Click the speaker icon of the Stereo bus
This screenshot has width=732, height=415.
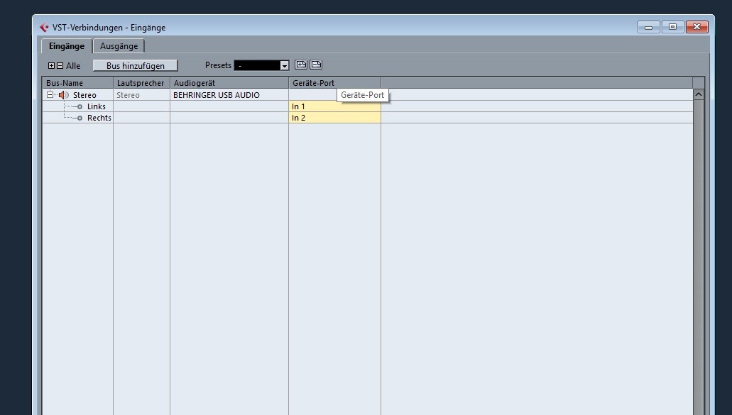[x=63, y=95]
